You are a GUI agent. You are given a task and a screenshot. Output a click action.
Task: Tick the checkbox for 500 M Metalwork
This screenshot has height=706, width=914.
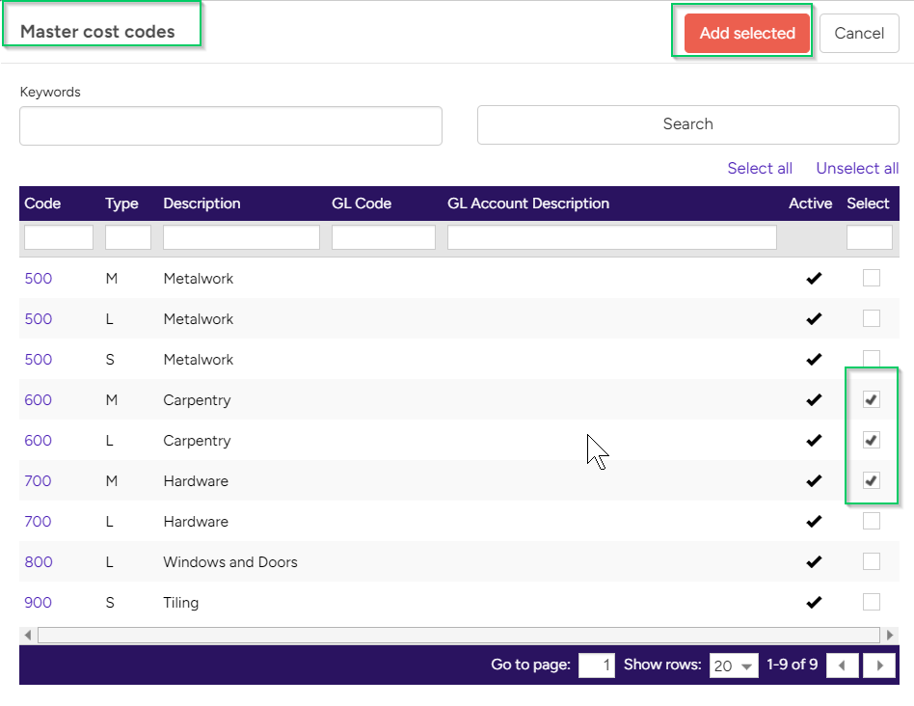tap(871, 278)
